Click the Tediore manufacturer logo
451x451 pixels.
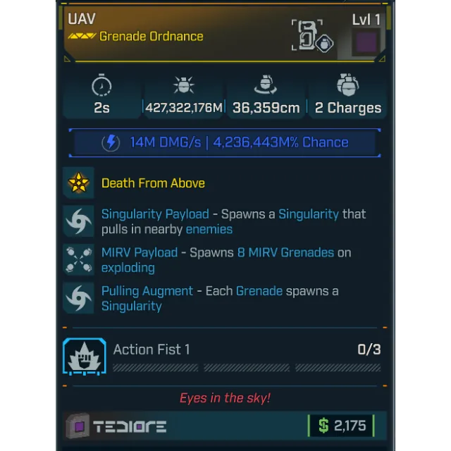tap(116, 426)
